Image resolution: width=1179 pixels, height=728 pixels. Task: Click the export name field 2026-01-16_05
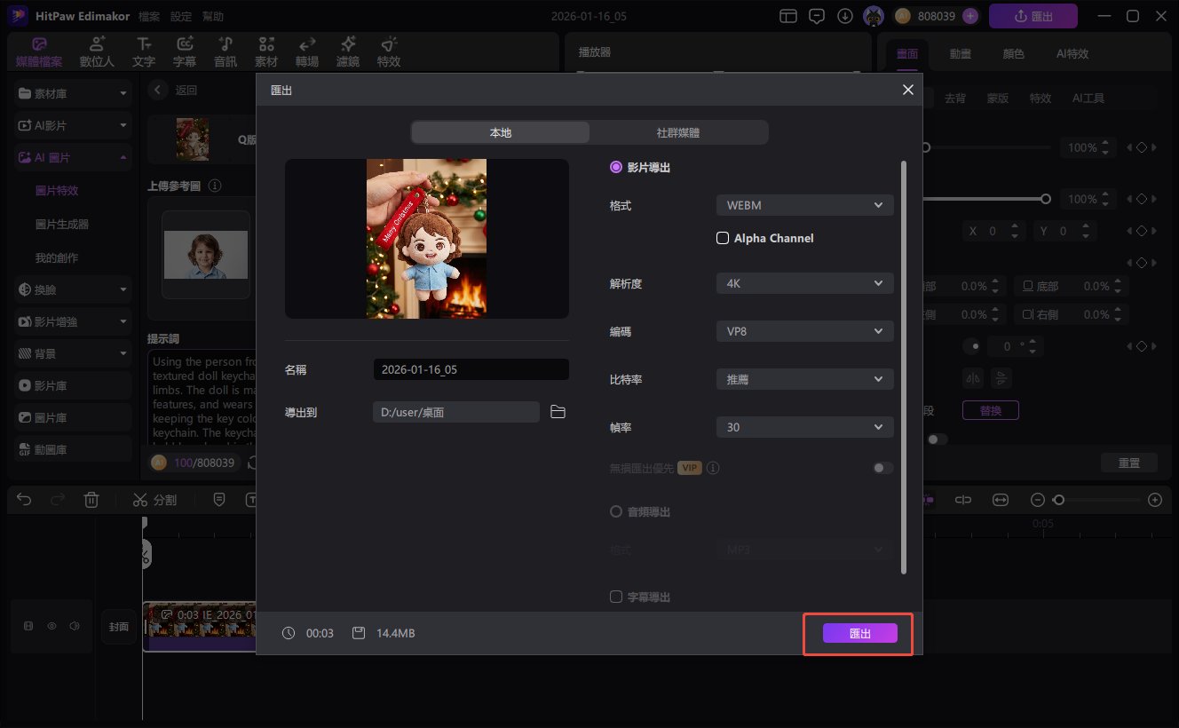[471, 368]
